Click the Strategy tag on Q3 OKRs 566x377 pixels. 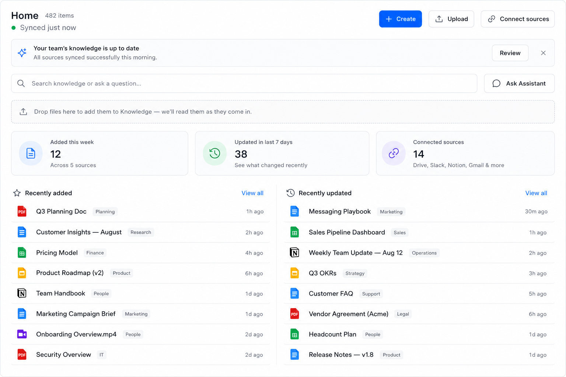click(355, 274)
